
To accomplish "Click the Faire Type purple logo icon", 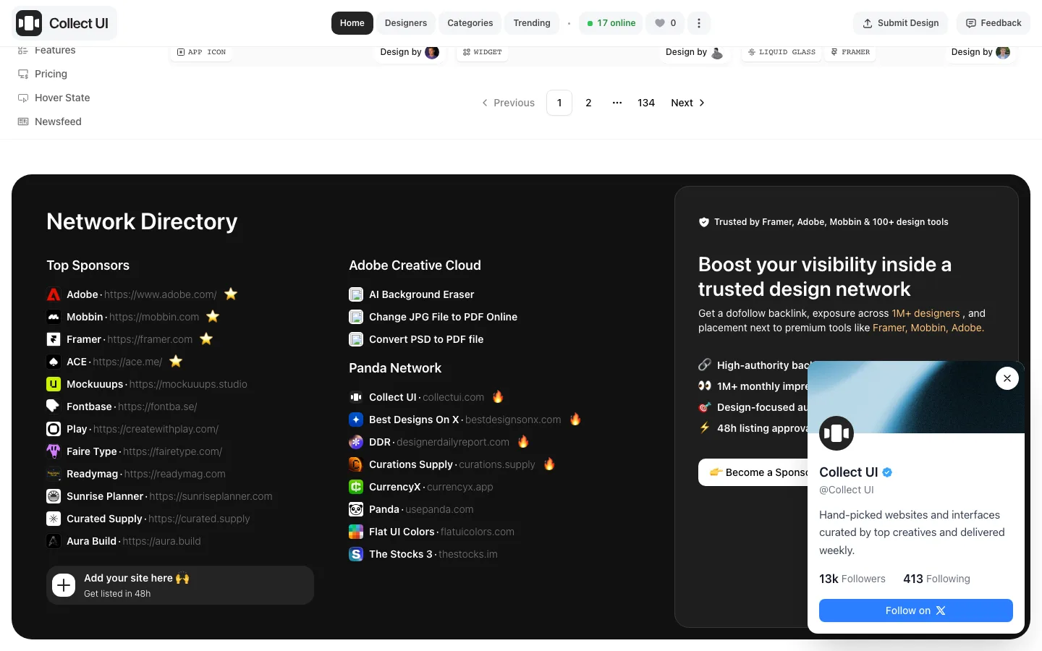I will 54,451.
